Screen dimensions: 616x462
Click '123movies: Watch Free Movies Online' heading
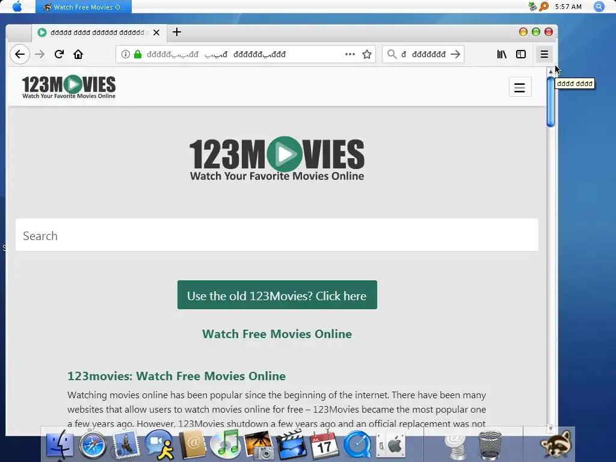click(x=176, y=376)
